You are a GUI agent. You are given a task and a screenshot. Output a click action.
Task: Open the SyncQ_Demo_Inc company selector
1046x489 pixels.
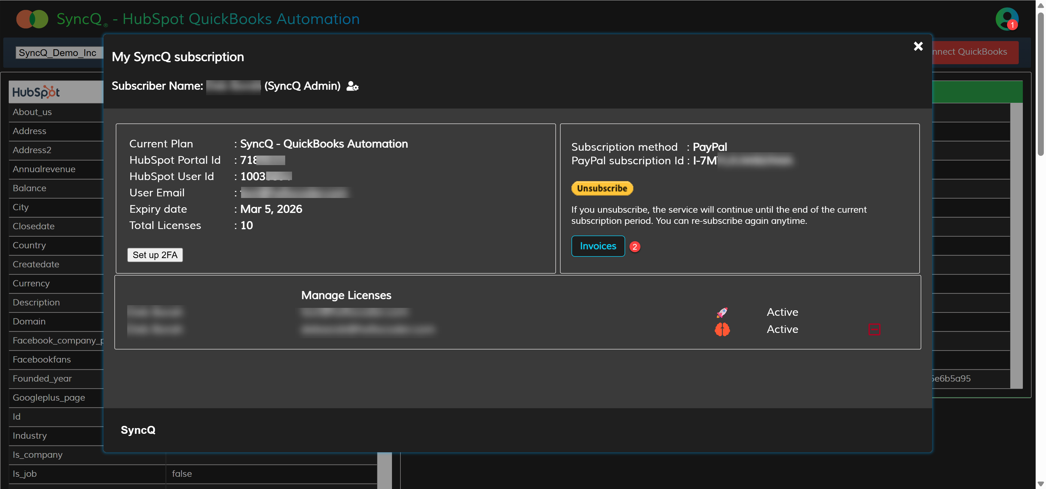[x=58, y=53]
